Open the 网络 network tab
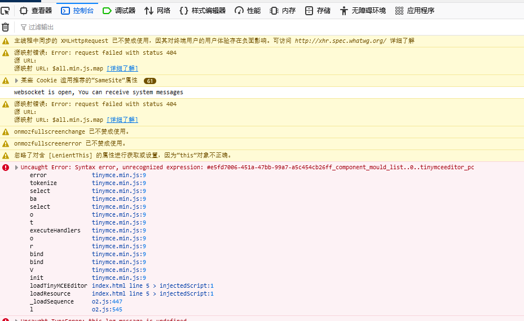Viewport: 524px width, 321px height. 157,11
